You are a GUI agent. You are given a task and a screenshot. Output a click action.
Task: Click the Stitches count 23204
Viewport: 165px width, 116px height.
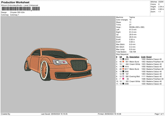tap(161, 2)
